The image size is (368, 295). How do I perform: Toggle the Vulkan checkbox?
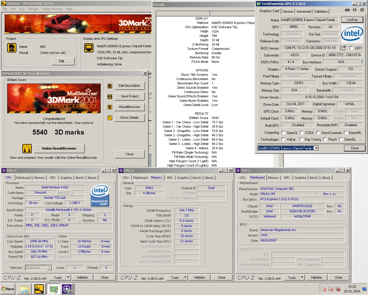(283, 139)
